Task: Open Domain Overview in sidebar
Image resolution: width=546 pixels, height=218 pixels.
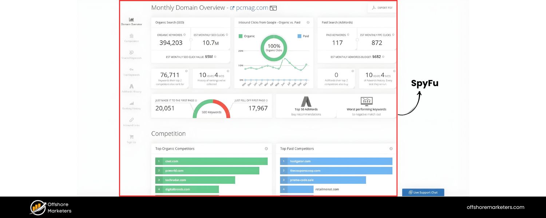Action: [x=131, y=21]
